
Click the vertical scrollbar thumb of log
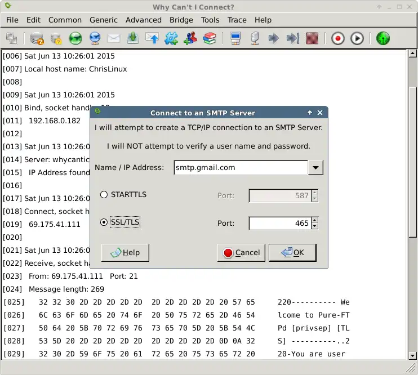(412, 162)
